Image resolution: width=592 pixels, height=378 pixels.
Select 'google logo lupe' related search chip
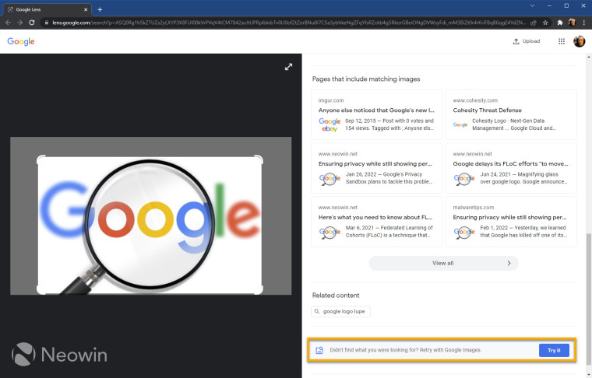pyautogui.click(x=340, y=311)
